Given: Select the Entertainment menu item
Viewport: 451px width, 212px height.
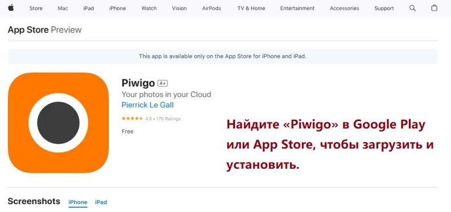Looking at the screenshot, I should (x=297, y=9).
